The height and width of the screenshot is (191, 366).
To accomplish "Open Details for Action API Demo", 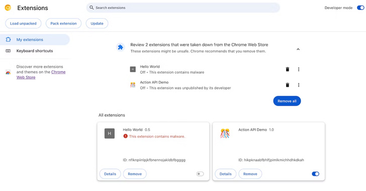I will (225, 174).
